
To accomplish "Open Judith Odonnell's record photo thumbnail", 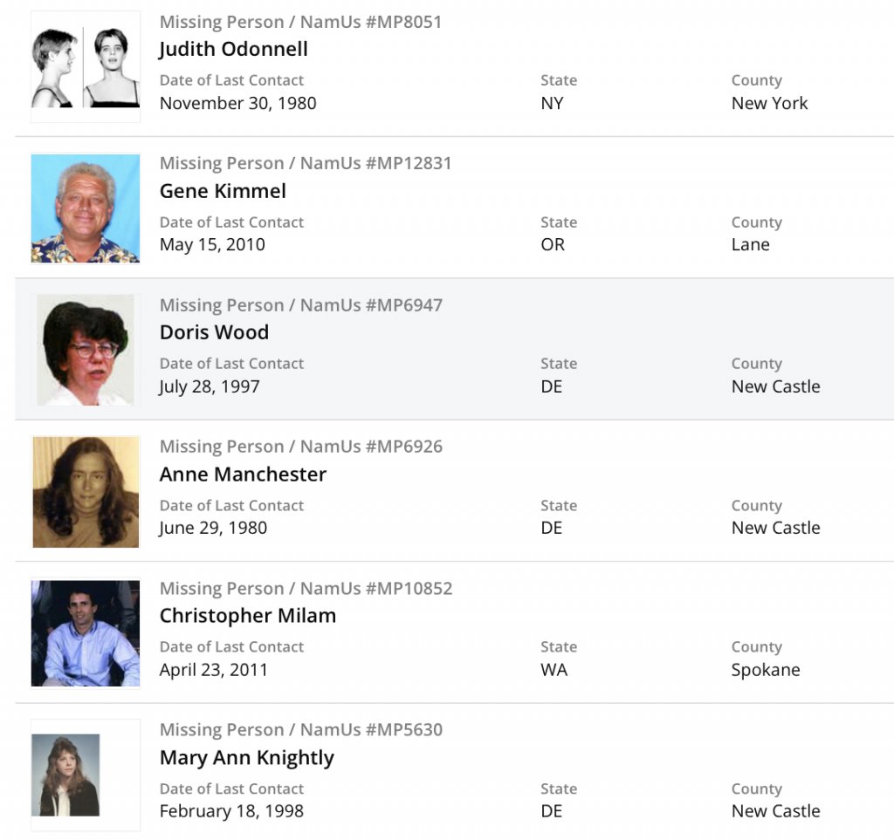I will pos(86,67).
